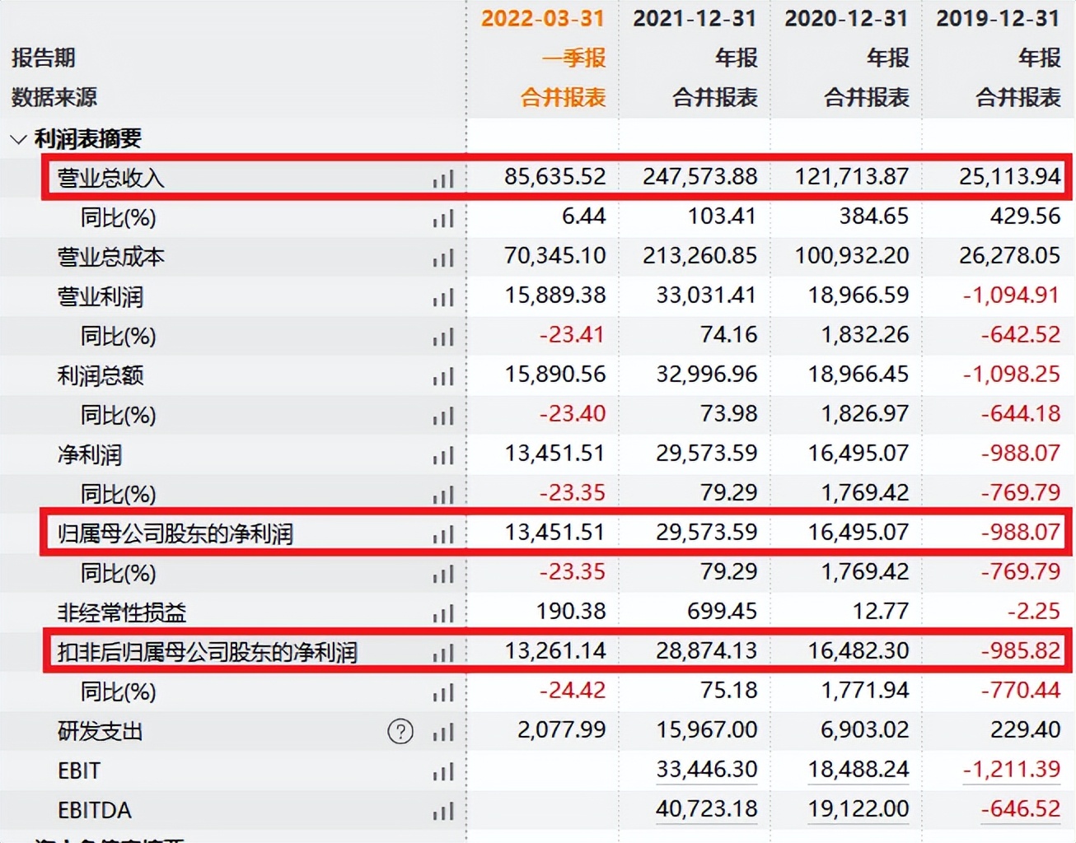The width and height of the screenshot is (1076, 843).
Task: Select the EBITDA row label
Action: coord(94,810)
